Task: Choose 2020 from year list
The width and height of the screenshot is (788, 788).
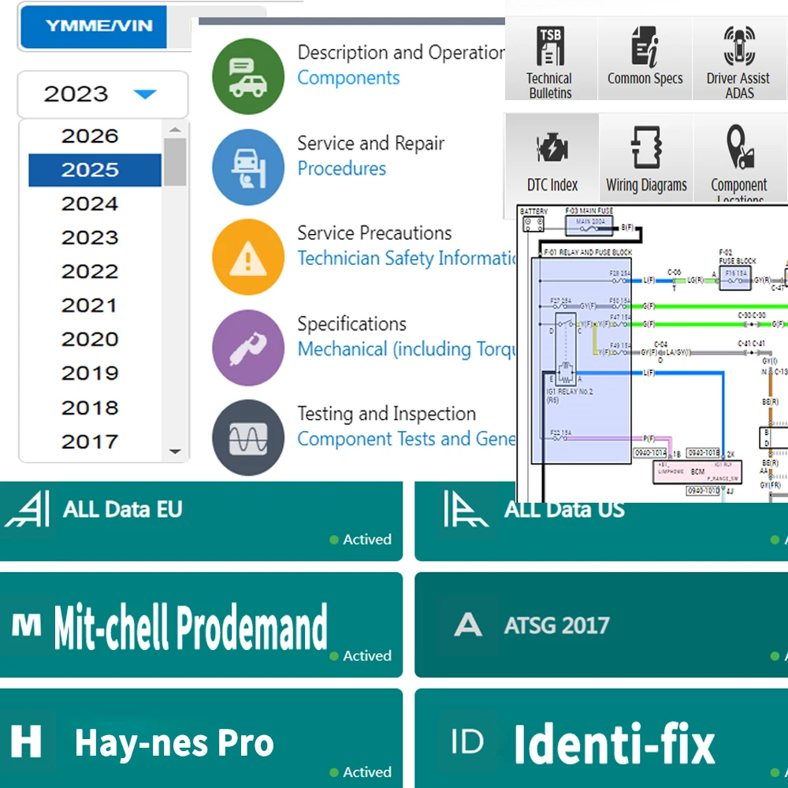Action: (90, 339)
